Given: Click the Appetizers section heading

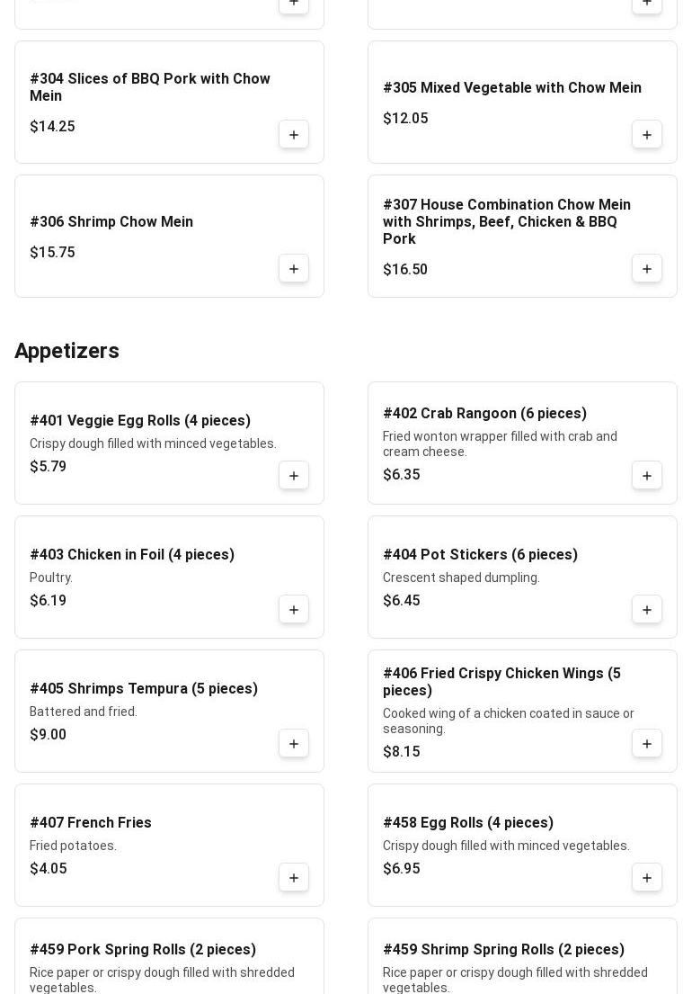Looking at the screenshot, I should [67, 351].
